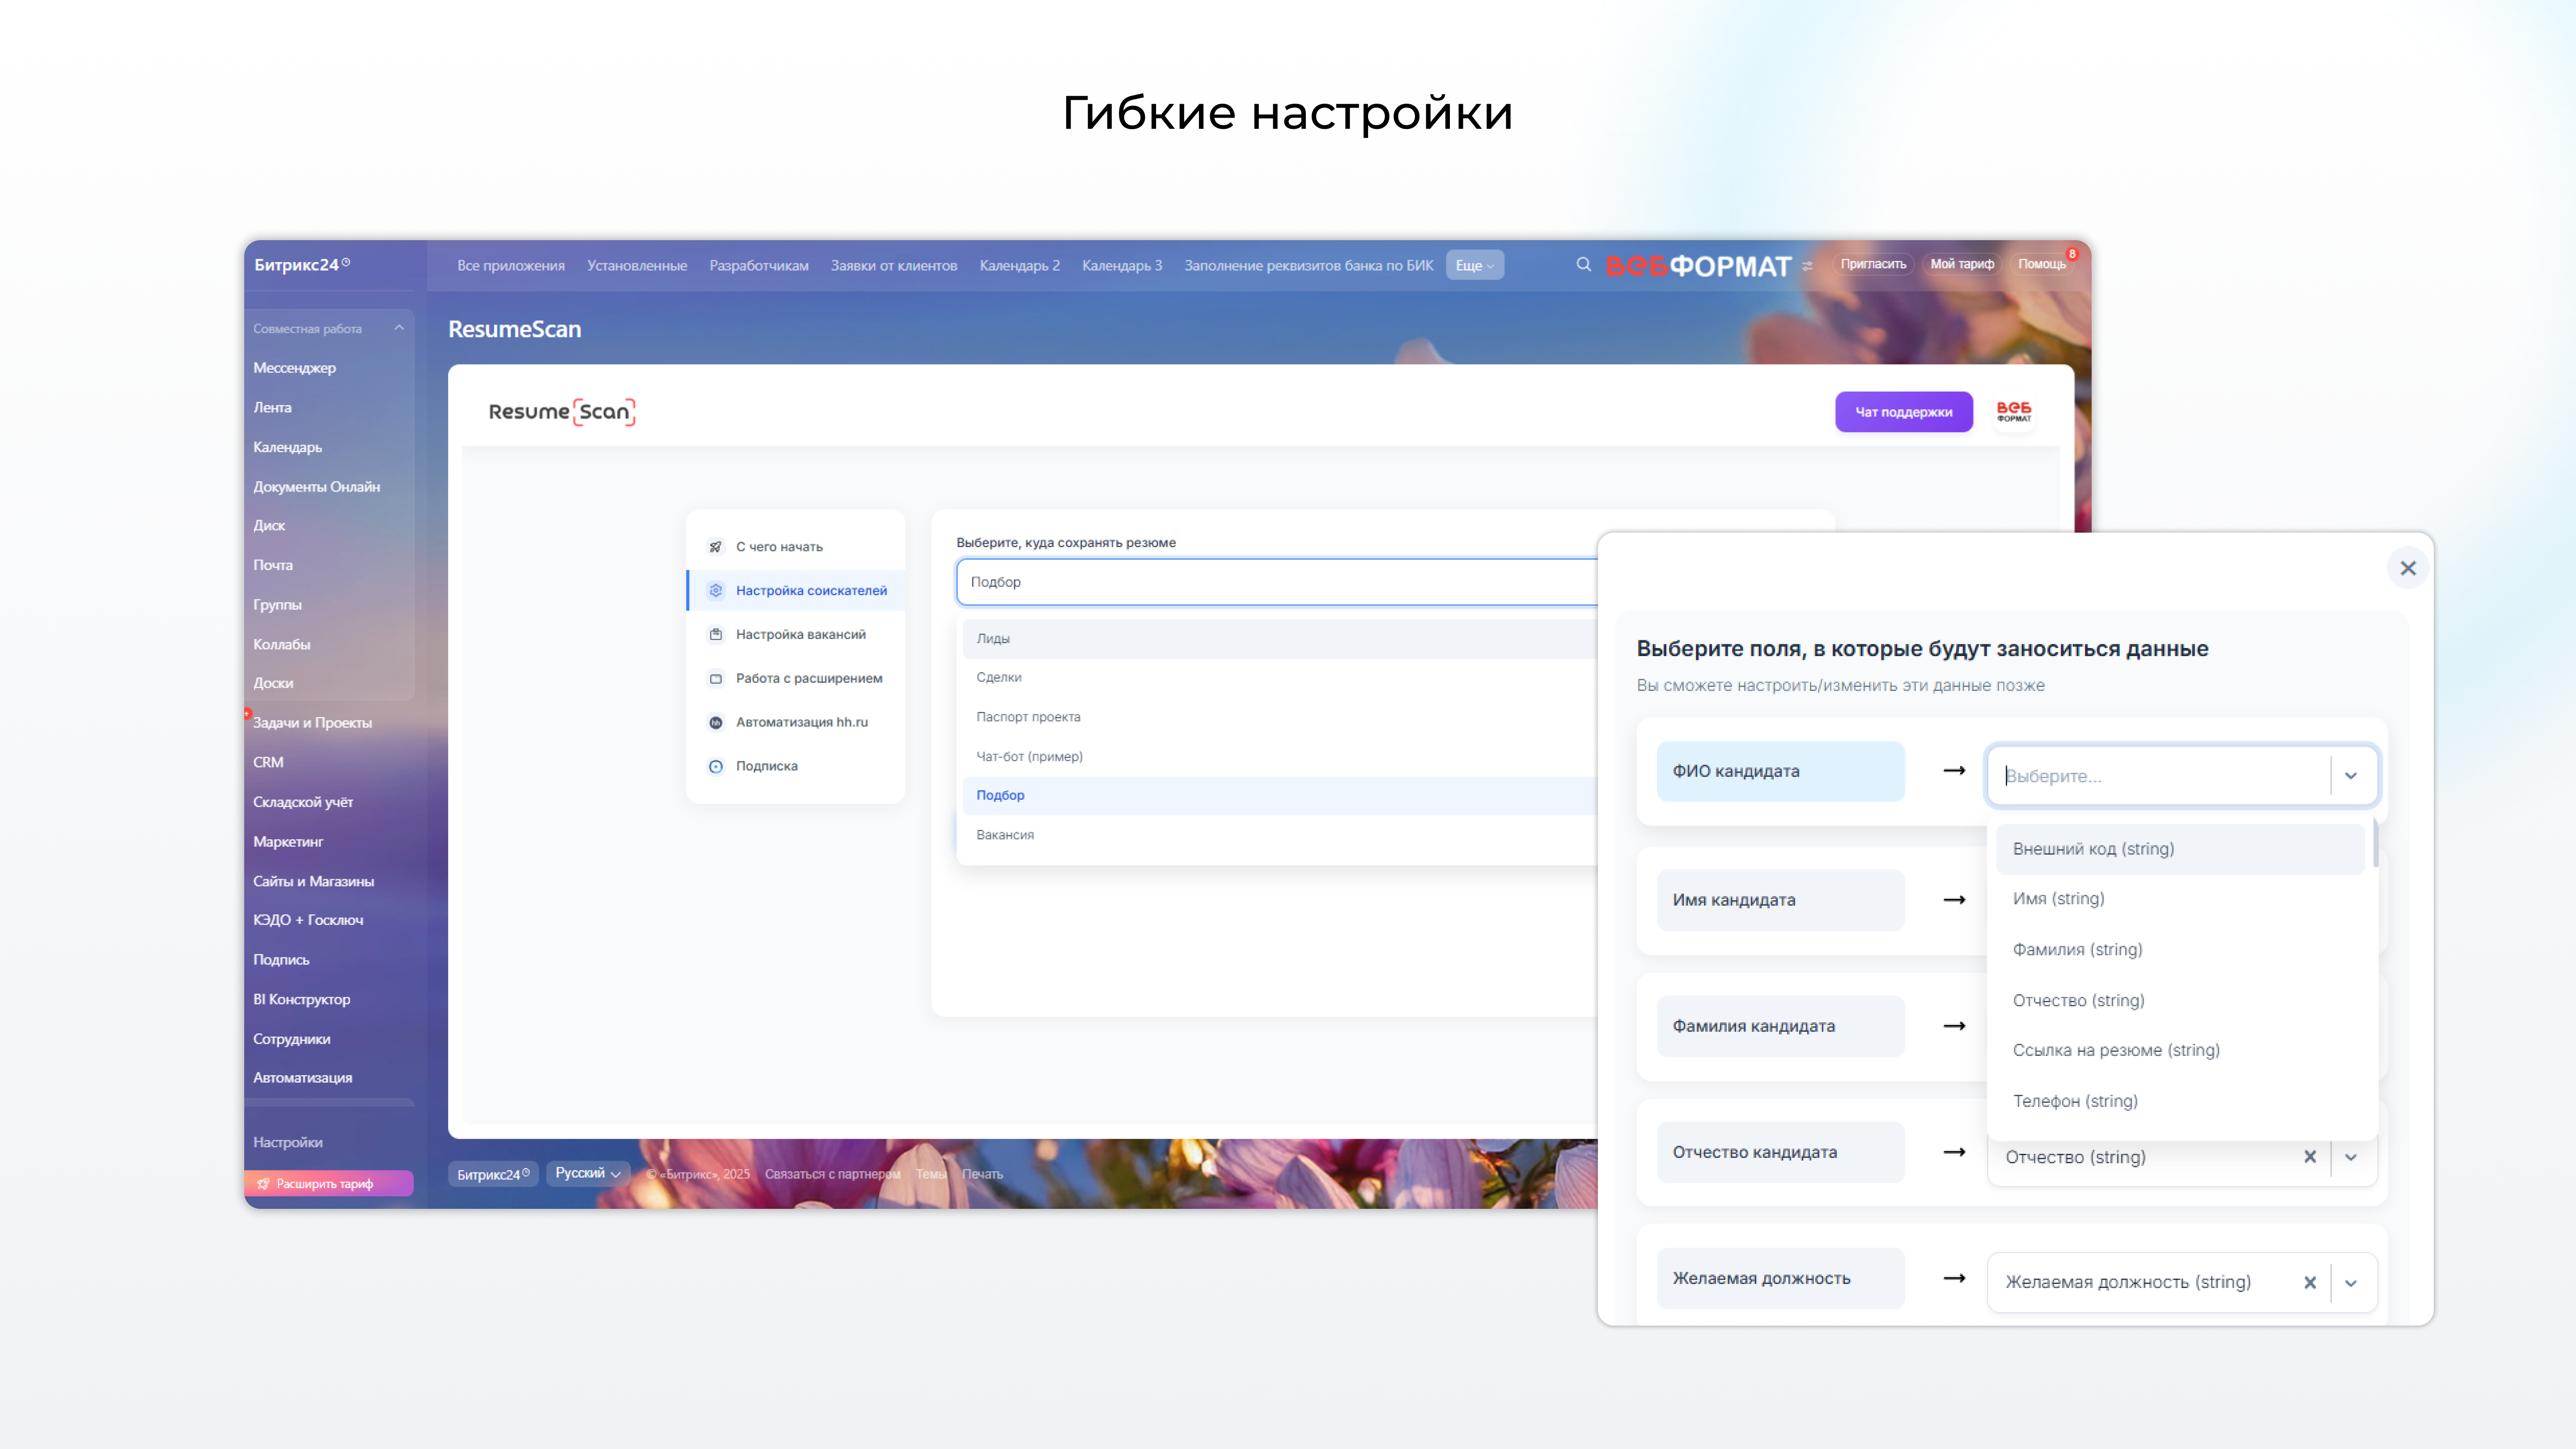Click the rocket icon beside 'С чего начать'

point(715,547)
